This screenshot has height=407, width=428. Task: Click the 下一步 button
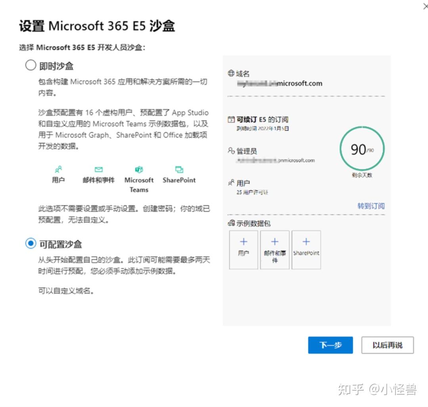click(330, 345)
